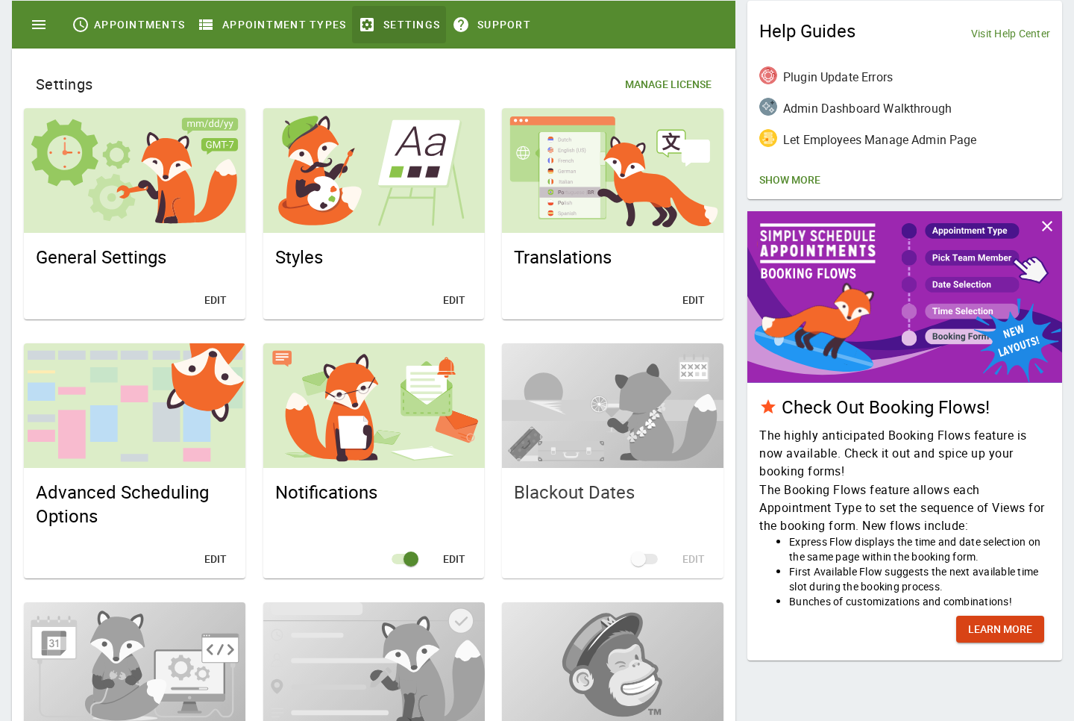Click the gear icon beside Settings
1074x721 pixels.
pyautogui.click(x=367, y=25)
